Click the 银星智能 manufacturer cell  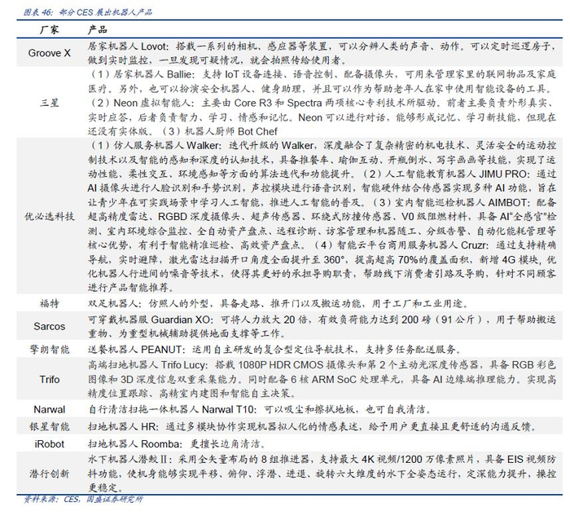(x=49, y=426)
